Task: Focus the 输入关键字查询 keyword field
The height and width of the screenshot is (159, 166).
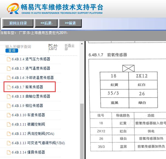Action: [x=18, y=47]
